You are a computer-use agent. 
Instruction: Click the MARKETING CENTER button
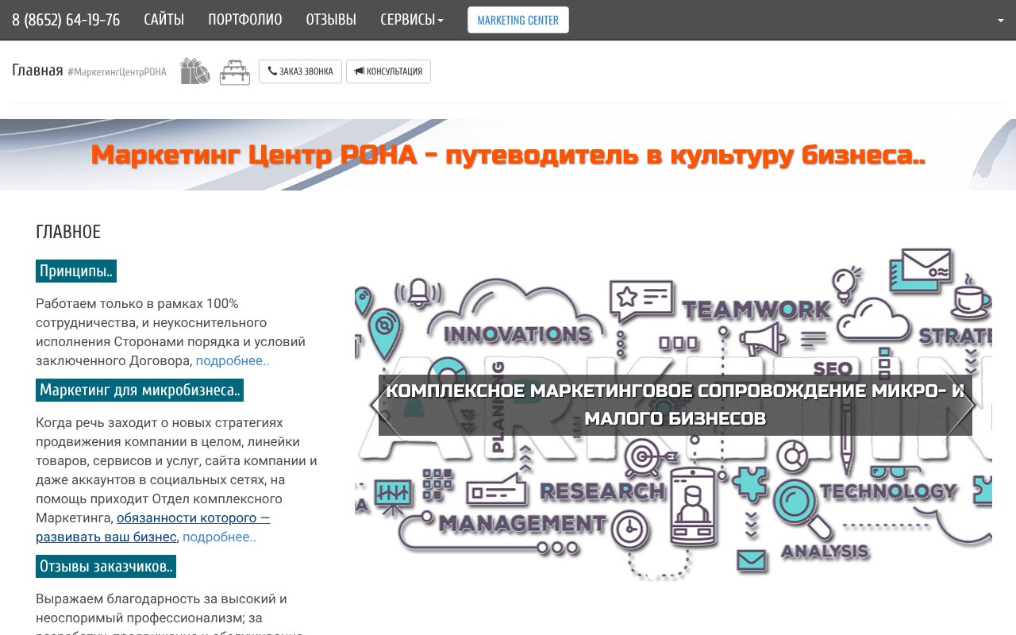tap(518, 19)
